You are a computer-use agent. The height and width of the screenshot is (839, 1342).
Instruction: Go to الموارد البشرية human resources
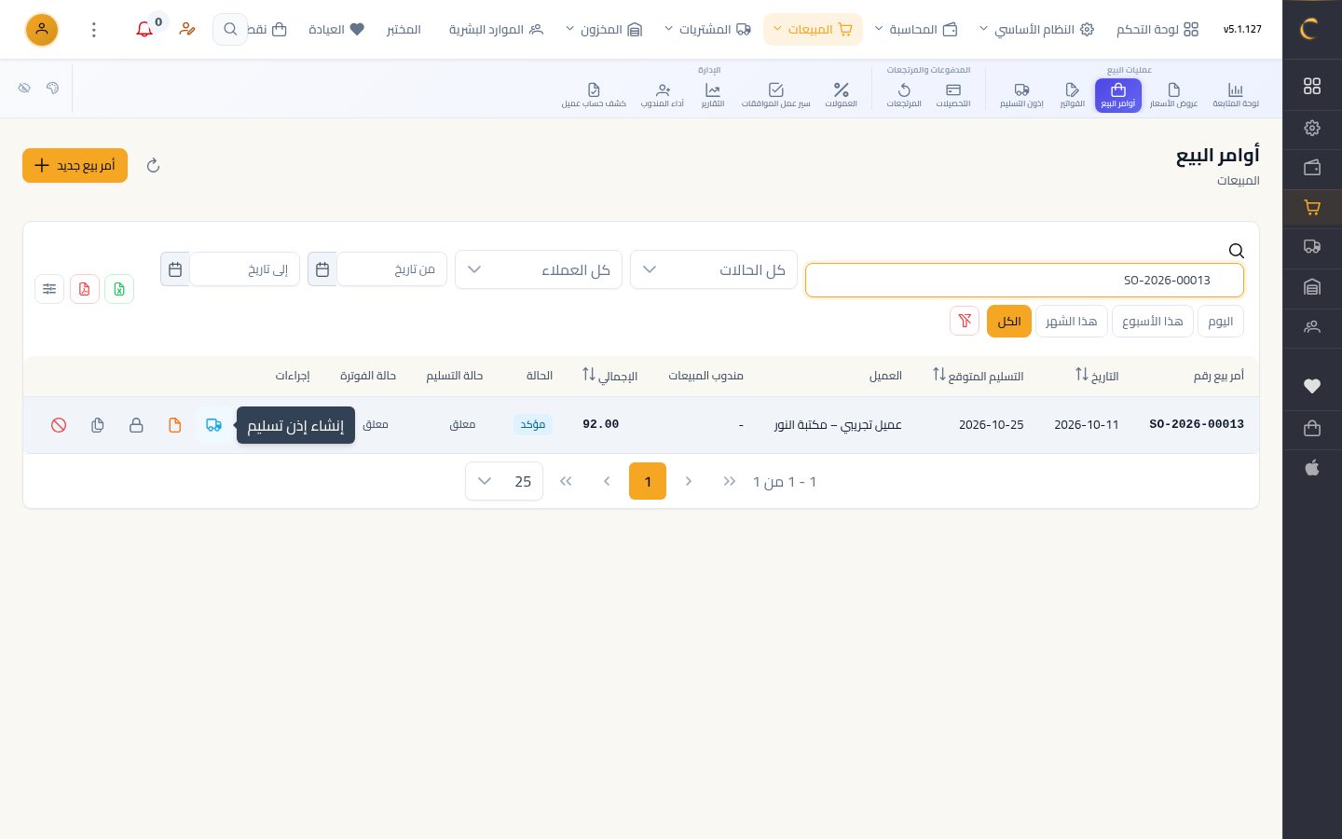point(496,30)
